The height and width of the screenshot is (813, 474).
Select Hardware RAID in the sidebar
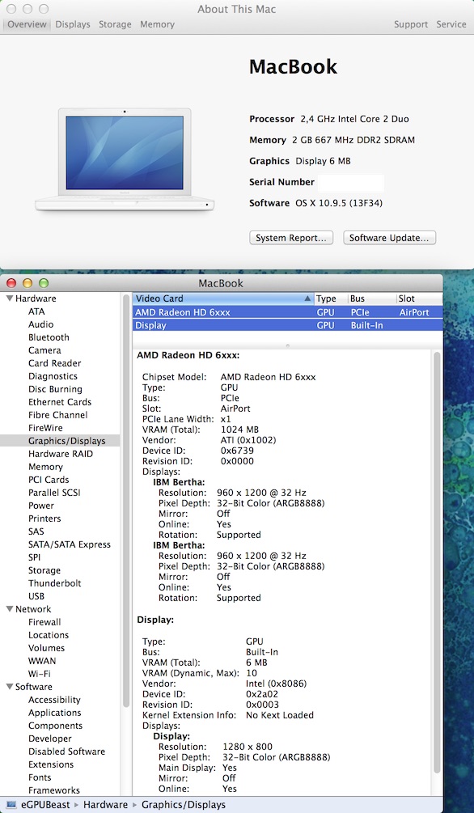coord(60,454)
